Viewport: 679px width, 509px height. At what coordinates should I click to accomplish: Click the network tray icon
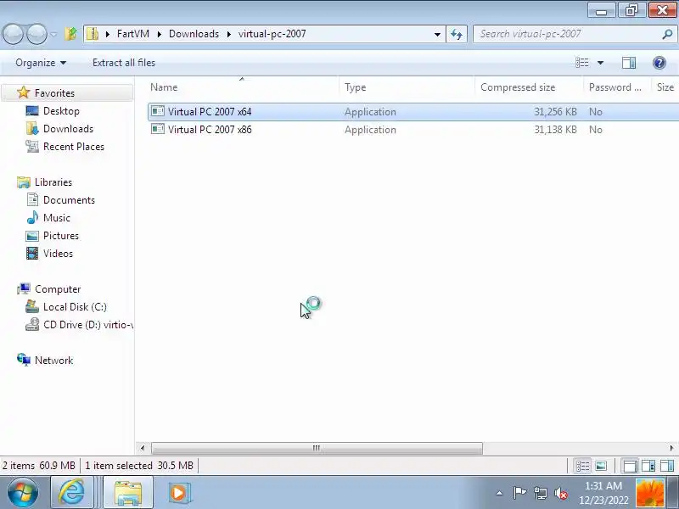[x=540, y=493]
